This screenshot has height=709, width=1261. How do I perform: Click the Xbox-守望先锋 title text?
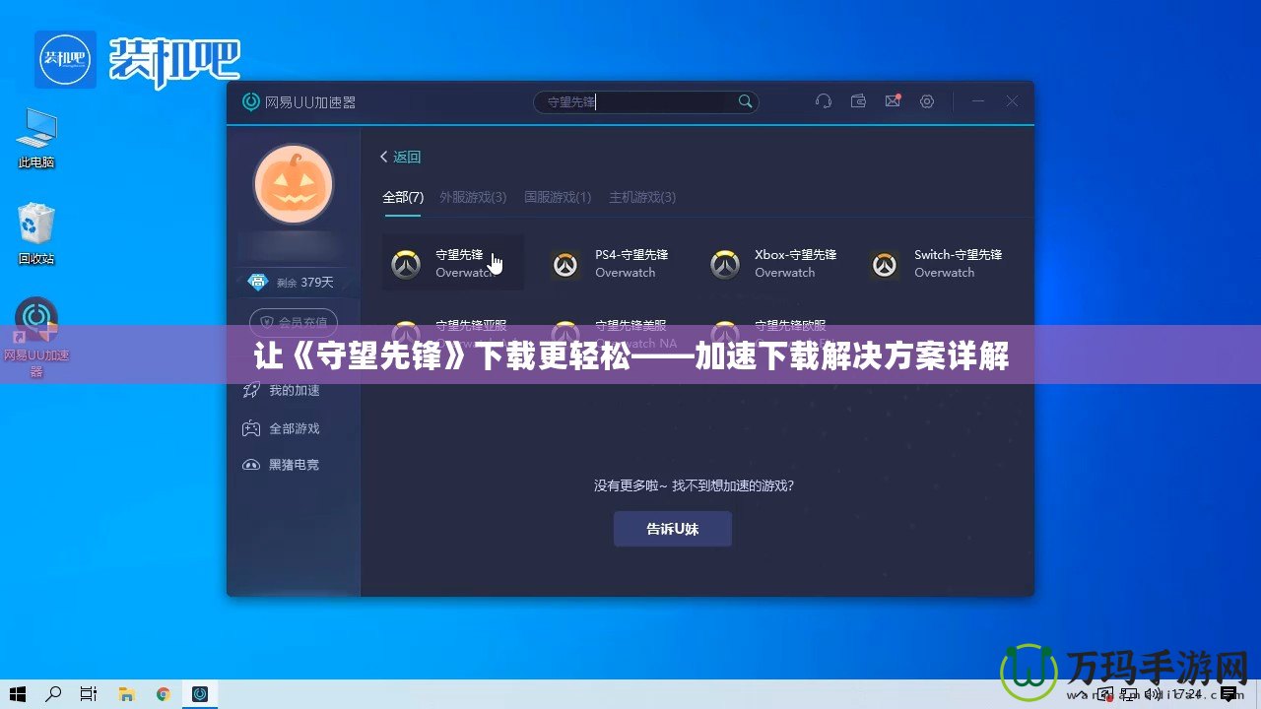(796, 254)
